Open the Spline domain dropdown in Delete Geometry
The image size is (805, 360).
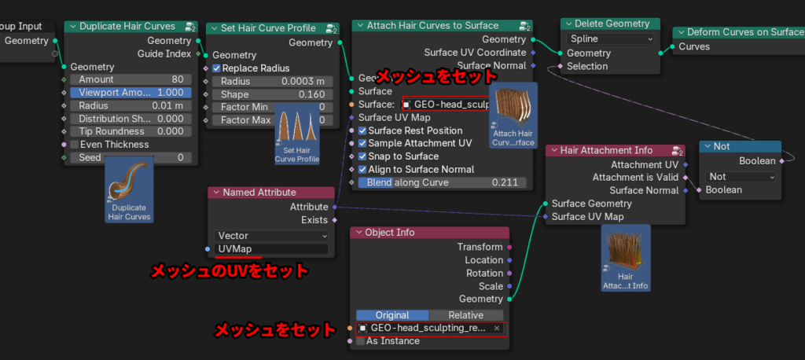tap(611, 39)
